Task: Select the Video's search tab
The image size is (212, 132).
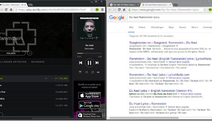Action: [x=142, y=27]
